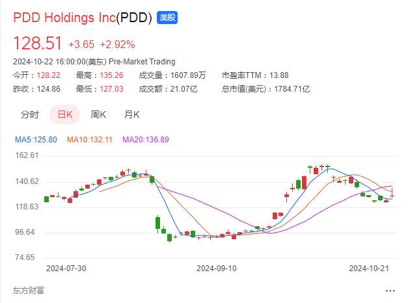
Task: Click the 162.61 price axis label
Action: point(27,155)
